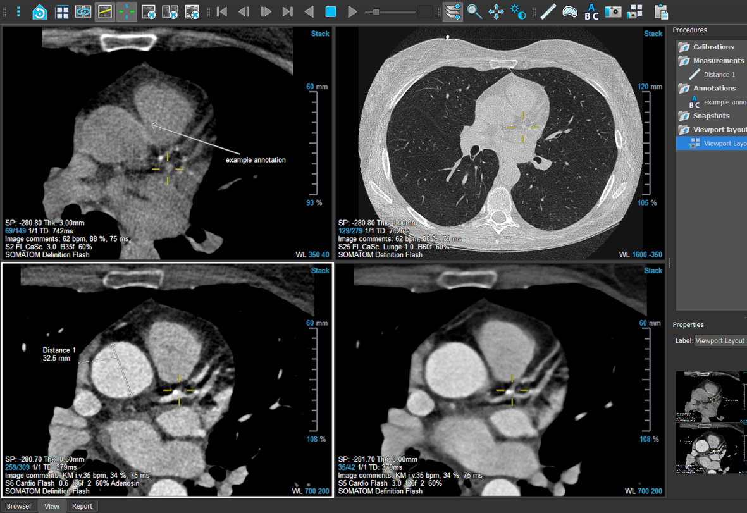Open the Browser tab
This screenshot has width=747, height=513.
pyautogui.click(x=19, y=506)
